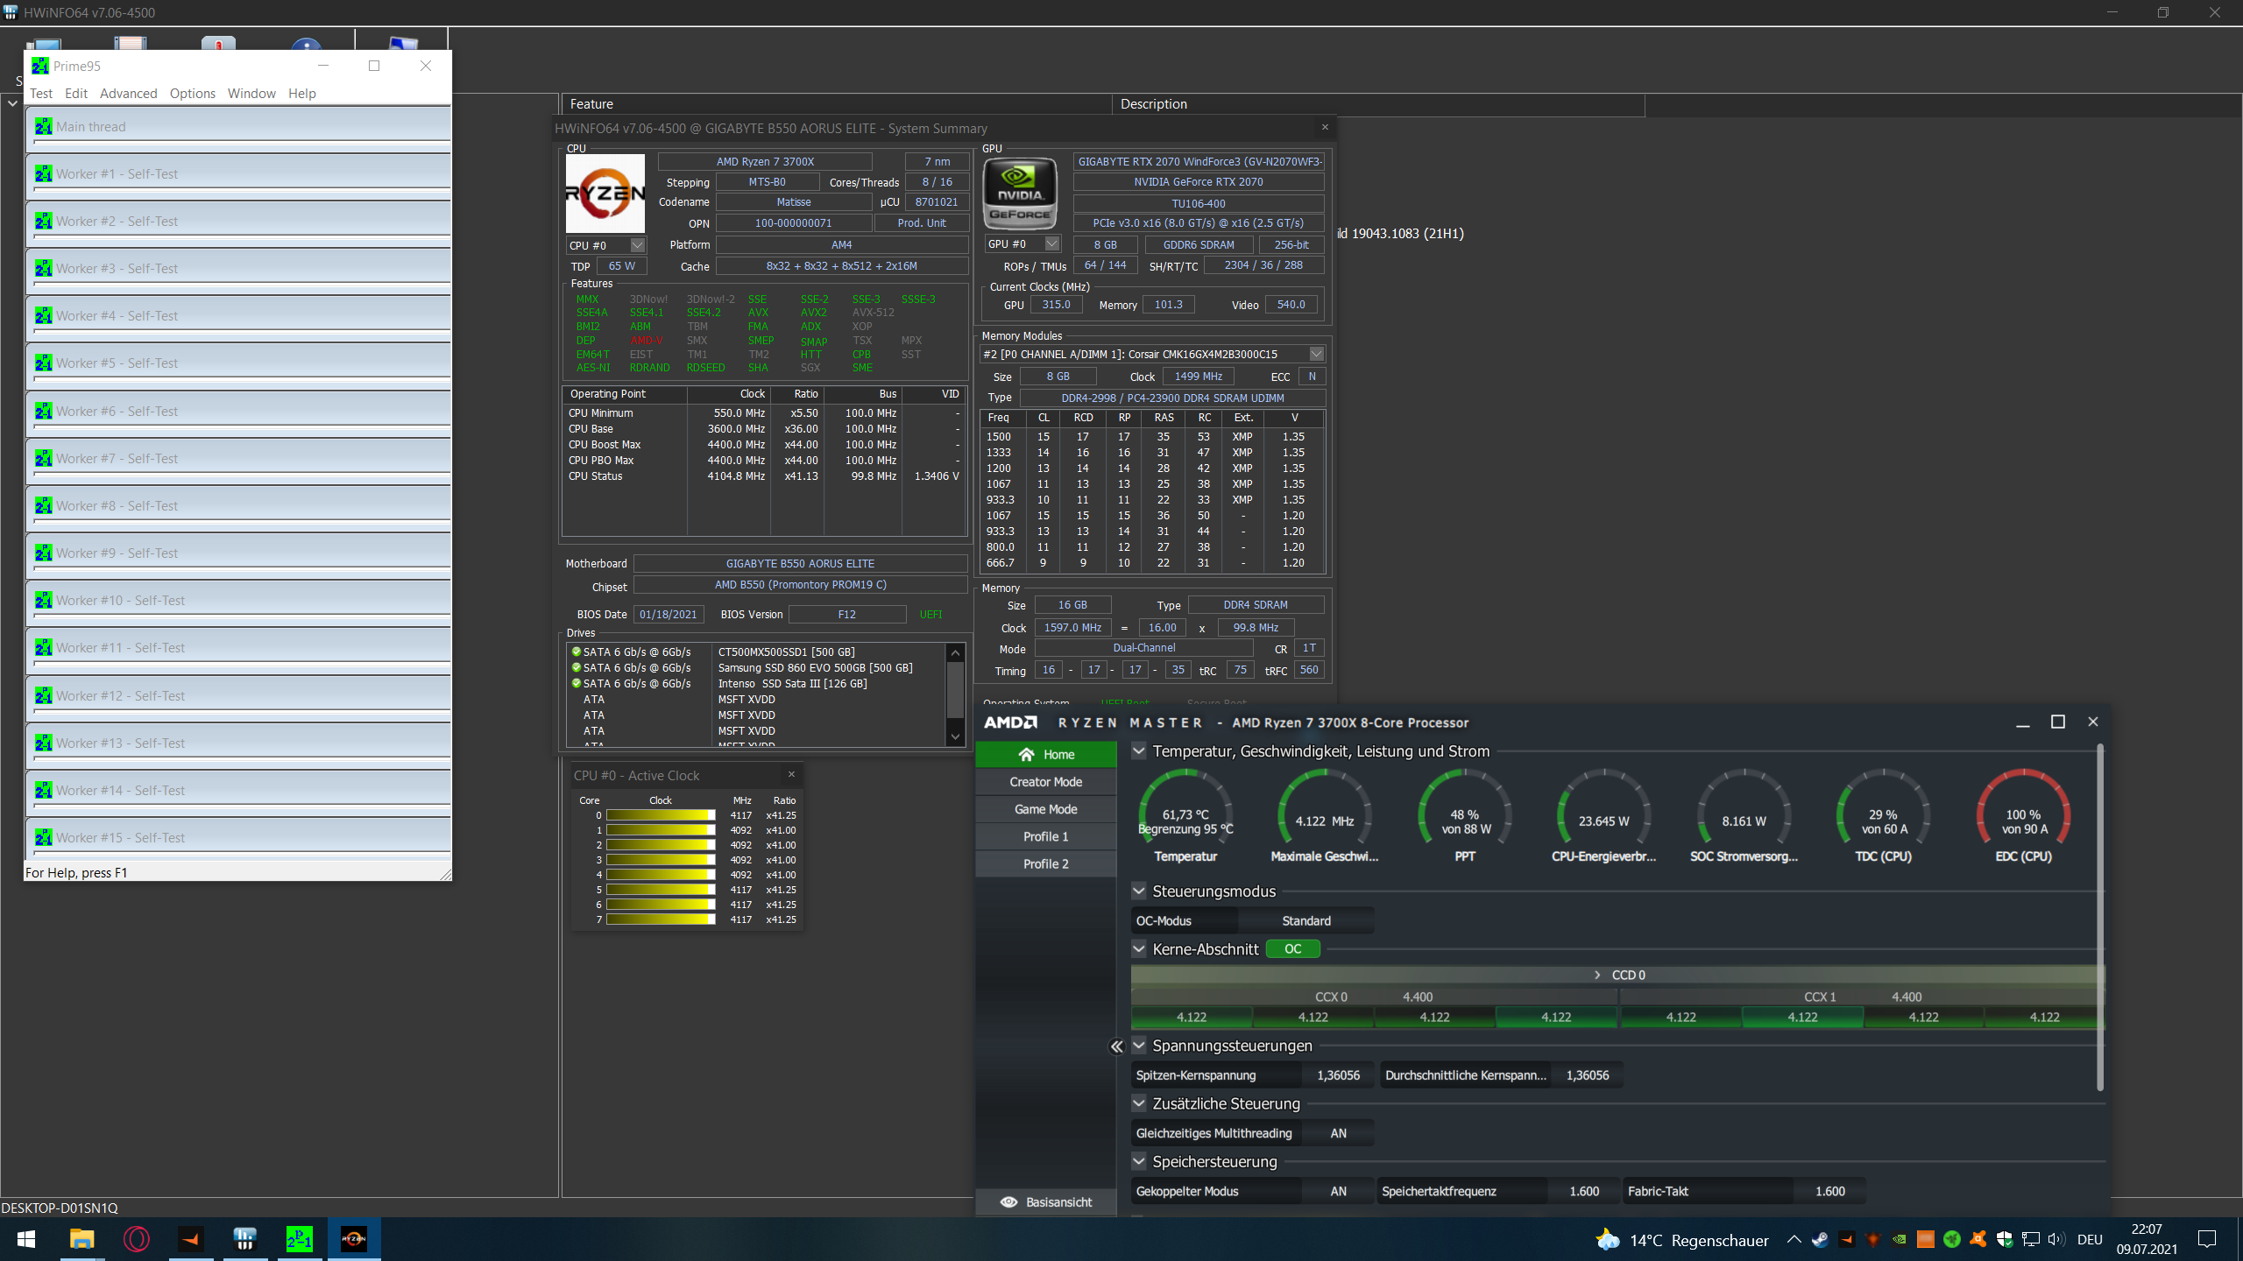
Task: Toggle Gleichzeitiges Multithreading AN setting
Action: (x=1338, y=1133)
